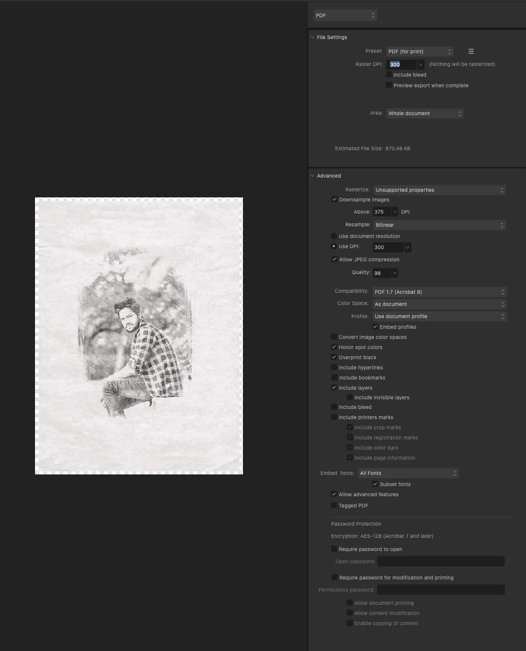The image size is (526, 651).
Task: Enable Include bleed under File Settings
Action: (x=389, y=75)
